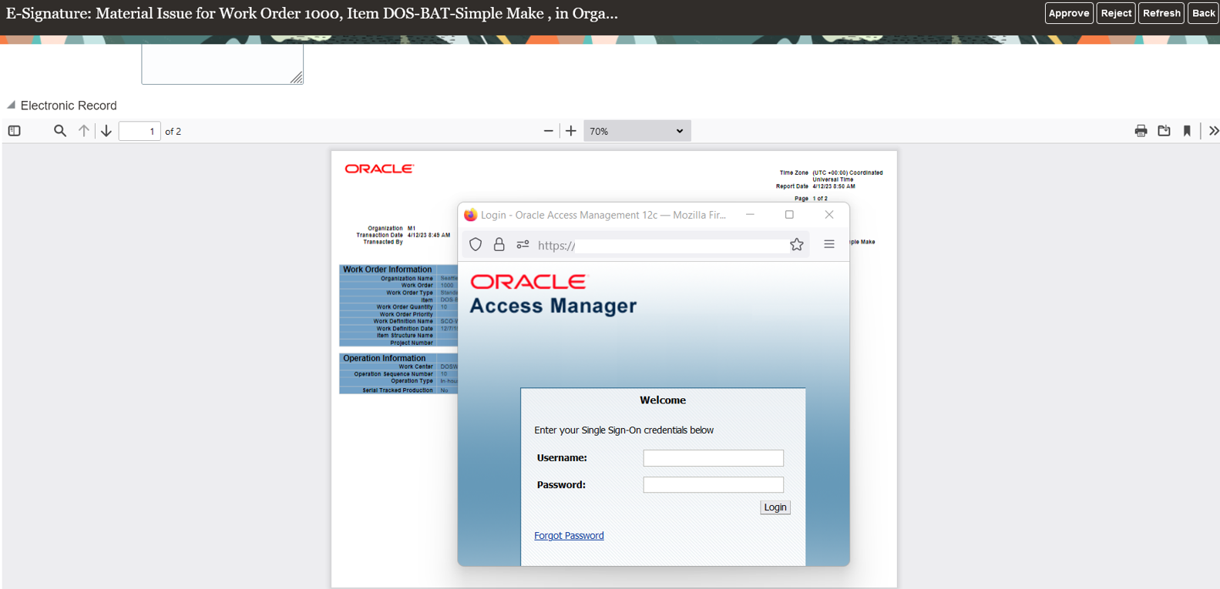Print the electronic record
The height and width of the screenshot is (589, 1220).
tap(1141, 131)
